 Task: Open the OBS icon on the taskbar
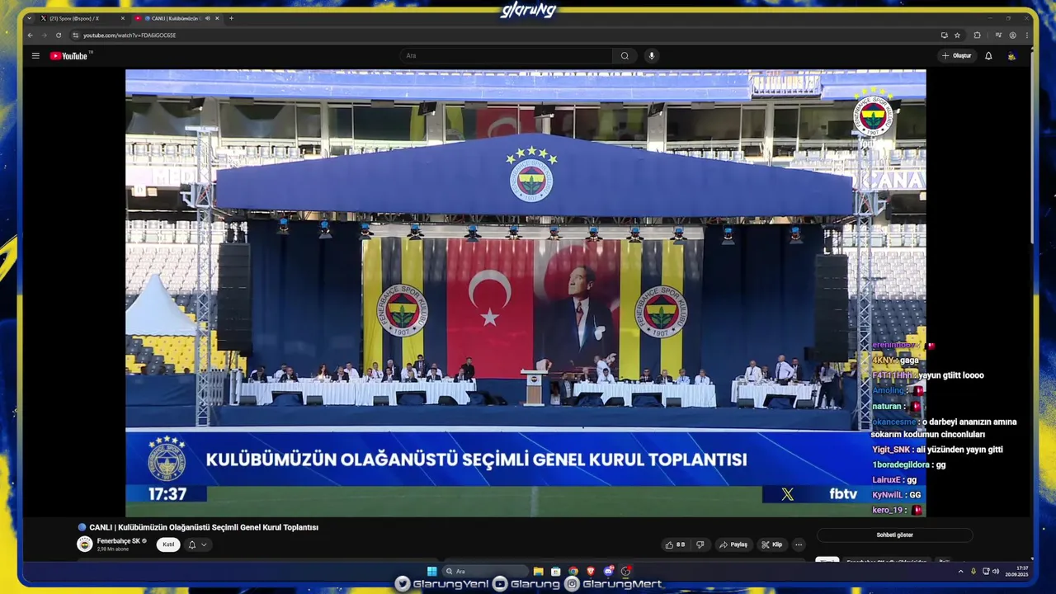tap(626, 571)
